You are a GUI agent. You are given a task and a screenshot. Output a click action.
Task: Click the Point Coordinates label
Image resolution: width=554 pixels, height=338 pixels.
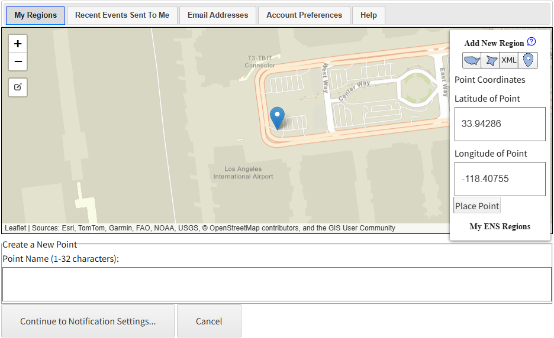point(489,80)
